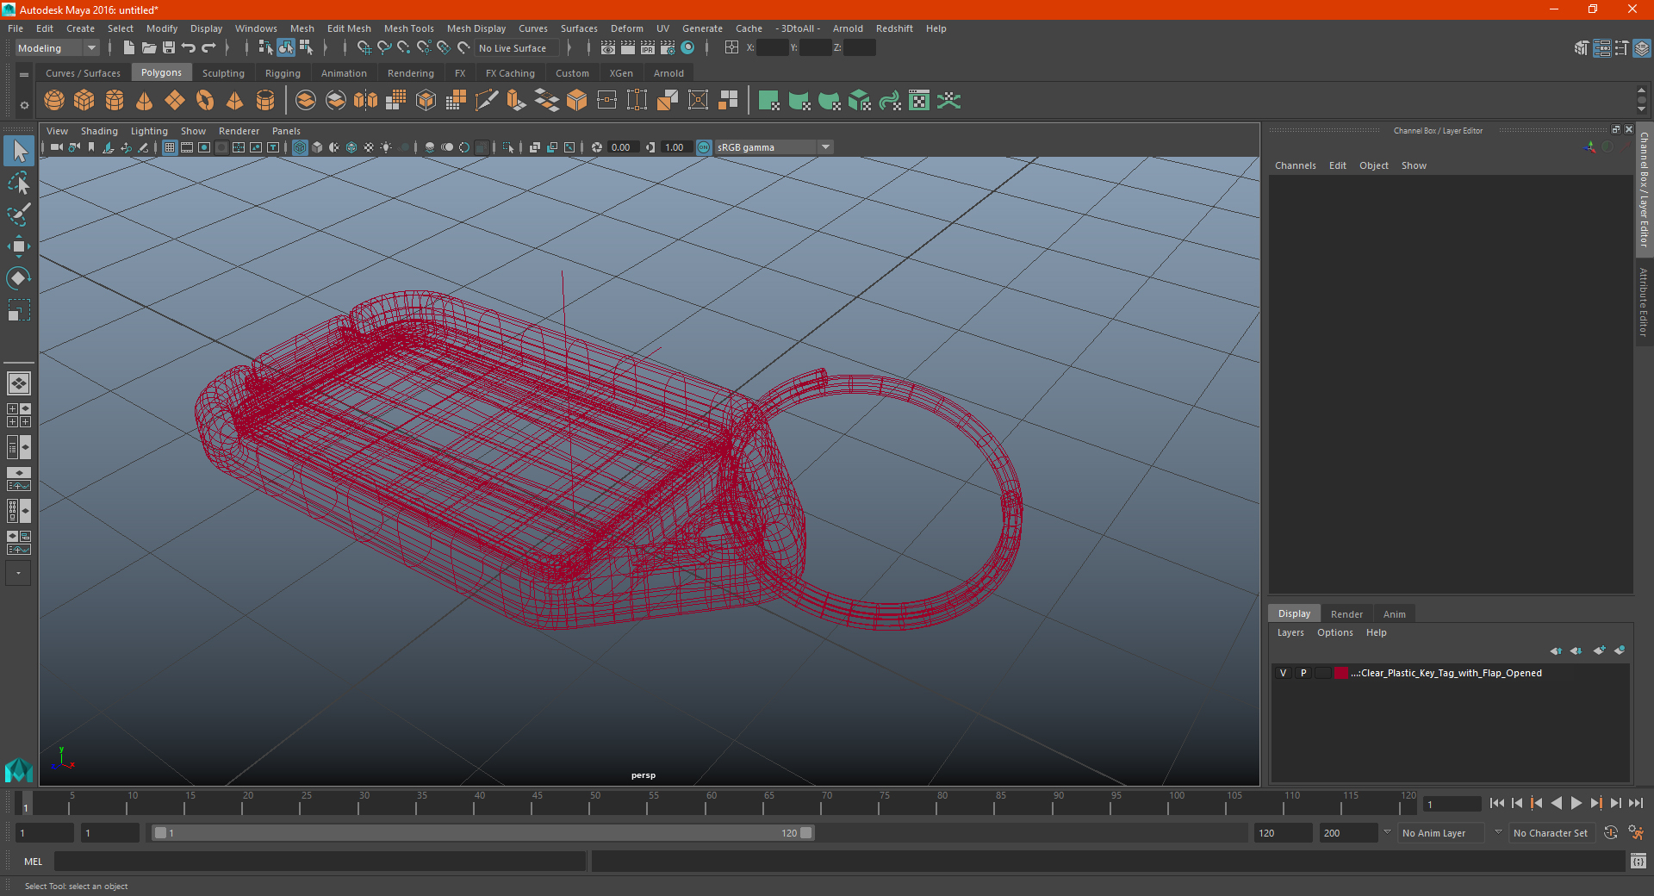Viewport: 1654px width, 896px height.
Task: Open the Channels menu in Channel Box
Action: 1296,165
